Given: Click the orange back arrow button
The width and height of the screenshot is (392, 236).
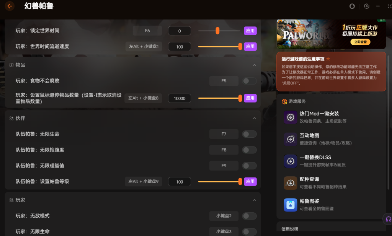Looking at the screenshot, I should pos(9,6).
